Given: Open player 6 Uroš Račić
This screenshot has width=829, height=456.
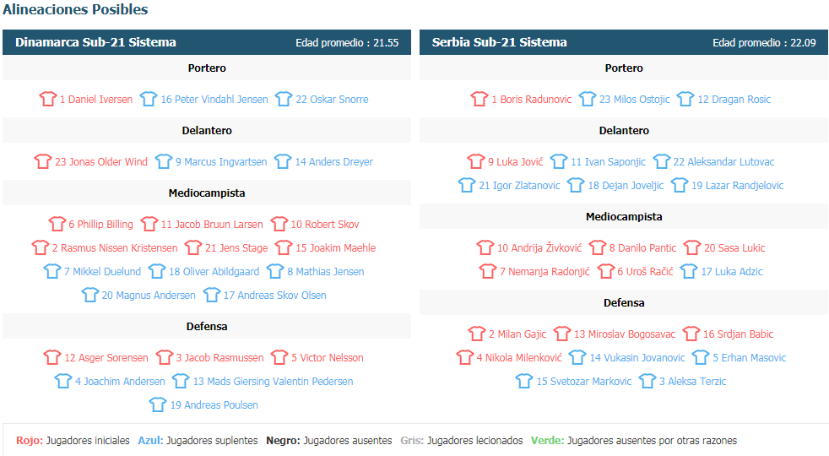Looking at the screenshot, I should [x=646, y=272].
